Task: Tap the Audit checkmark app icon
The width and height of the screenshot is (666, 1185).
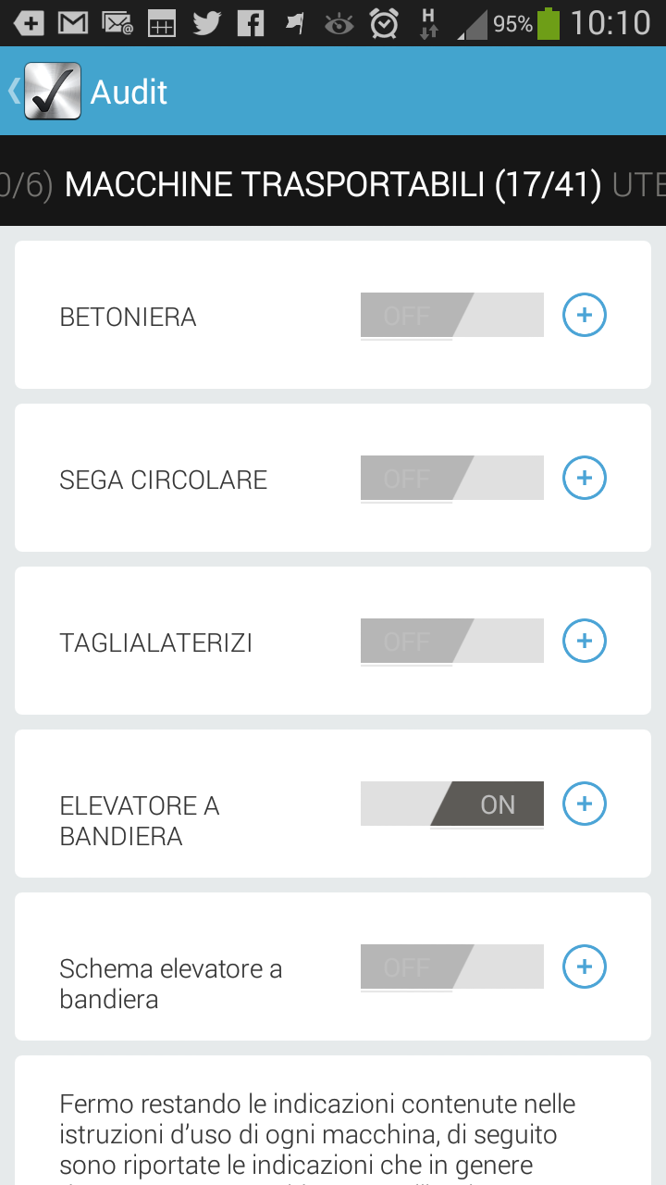Action: 53,91
